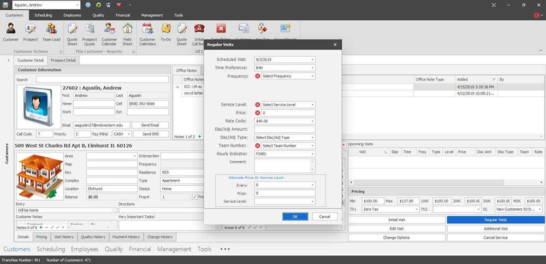Toggle the checkbox next to Prop# field
This screenshot has width=546, height=264.
(195, 197)
